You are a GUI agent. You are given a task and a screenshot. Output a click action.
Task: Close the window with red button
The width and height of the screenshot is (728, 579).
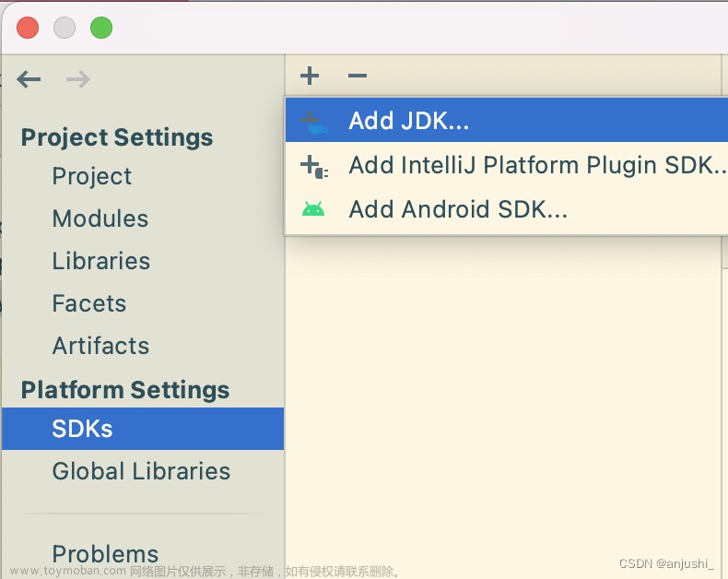pos(28,28)
